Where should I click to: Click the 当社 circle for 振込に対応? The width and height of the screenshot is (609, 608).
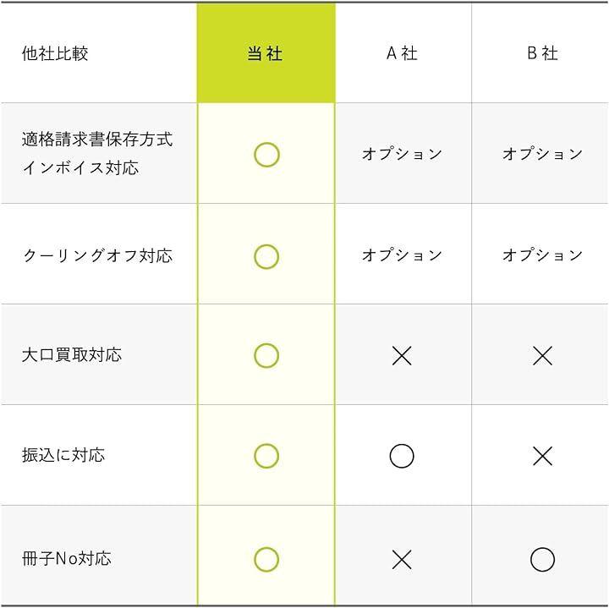pyautogui.click(x=266, y=456)
